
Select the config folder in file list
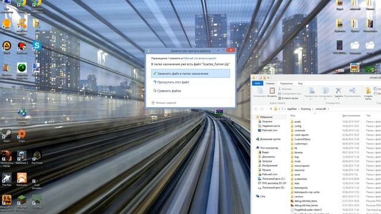pyautogui.click(x=298, y=126)
